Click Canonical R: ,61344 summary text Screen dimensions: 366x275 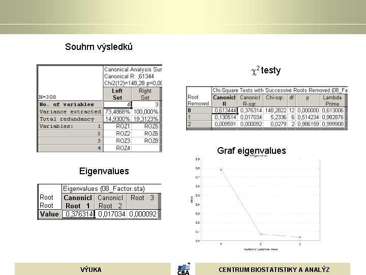129,76
